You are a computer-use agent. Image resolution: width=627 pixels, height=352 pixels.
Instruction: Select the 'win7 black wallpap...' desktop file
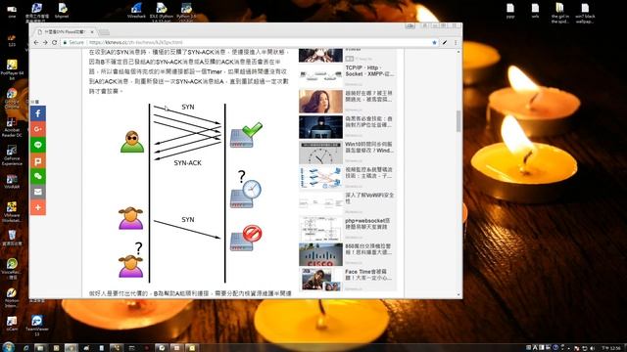point(585,13)
